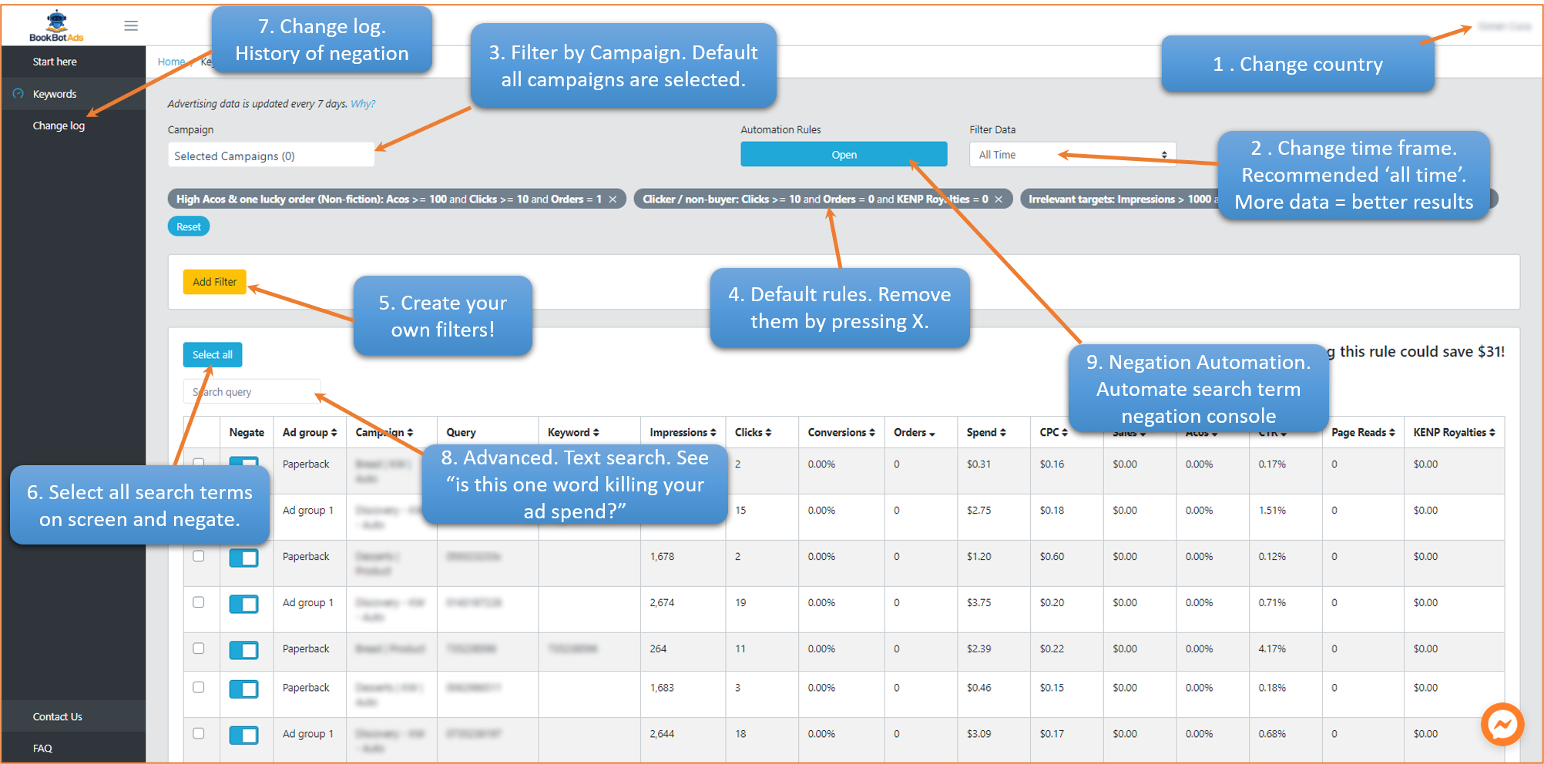Open the Messenger chat bubble
Viewport: 1544px width, 764px height.
click(1502, 724)
